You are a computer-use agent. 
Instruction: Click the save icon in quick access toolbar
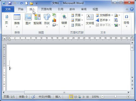[x=10, y=4]
